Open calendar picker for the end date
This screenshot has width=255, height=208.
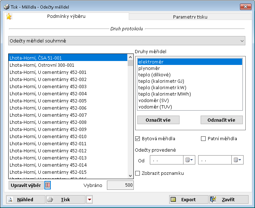(x=237, y=160)
